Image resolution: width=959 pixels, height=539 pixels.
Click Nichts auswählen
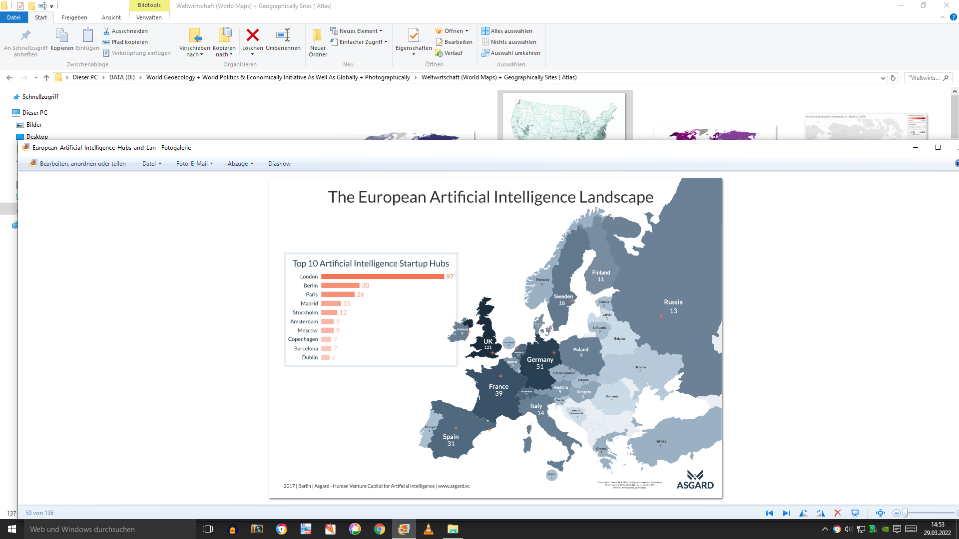509,42
